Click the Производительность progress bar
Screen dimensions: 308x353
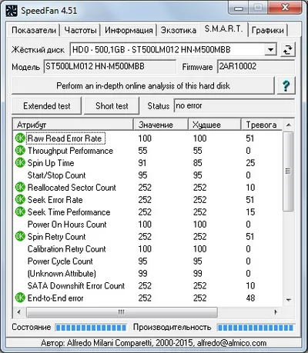click(x=256, y=328)
